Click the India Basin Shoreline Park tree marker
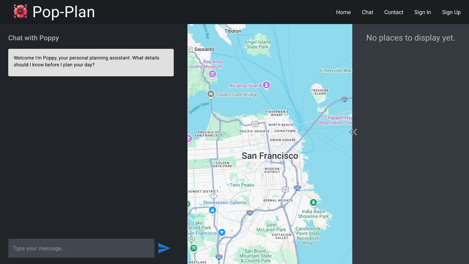 (x=313, y=202)
